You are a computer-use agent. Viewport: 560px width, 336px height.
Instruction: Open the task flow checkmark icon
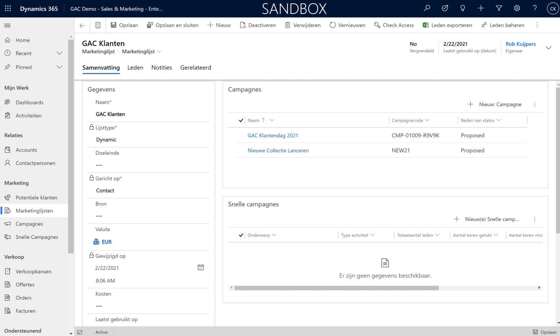tap(445, 9)
